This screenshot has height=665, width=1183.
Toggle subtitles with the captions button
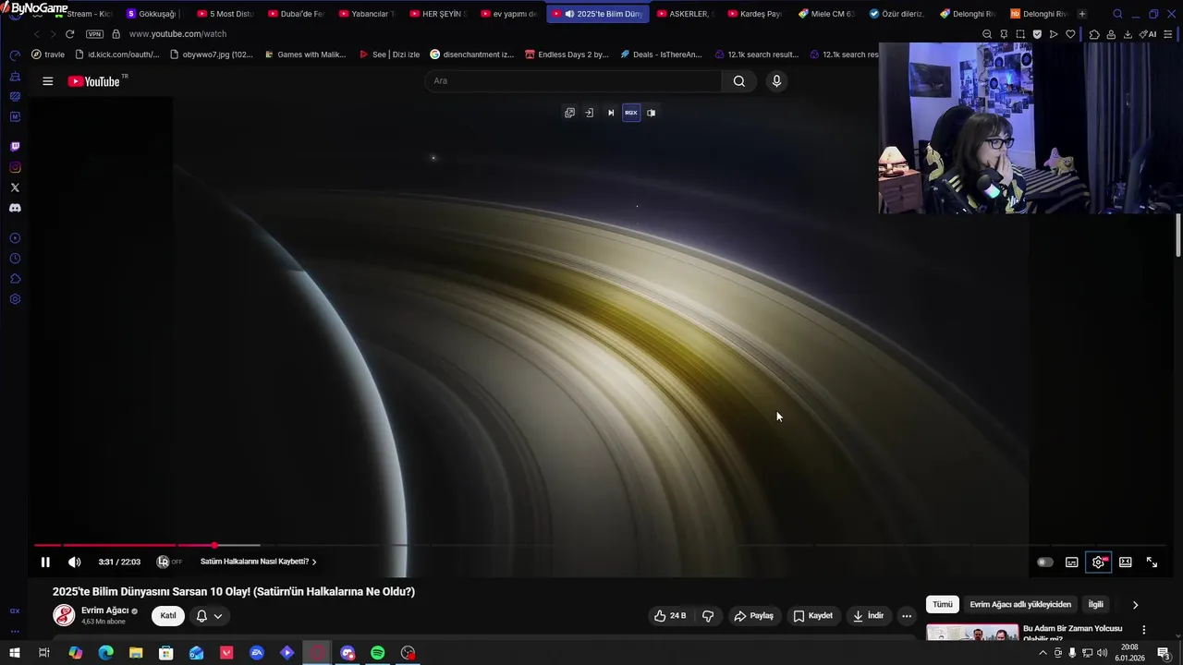point(1072,562)
